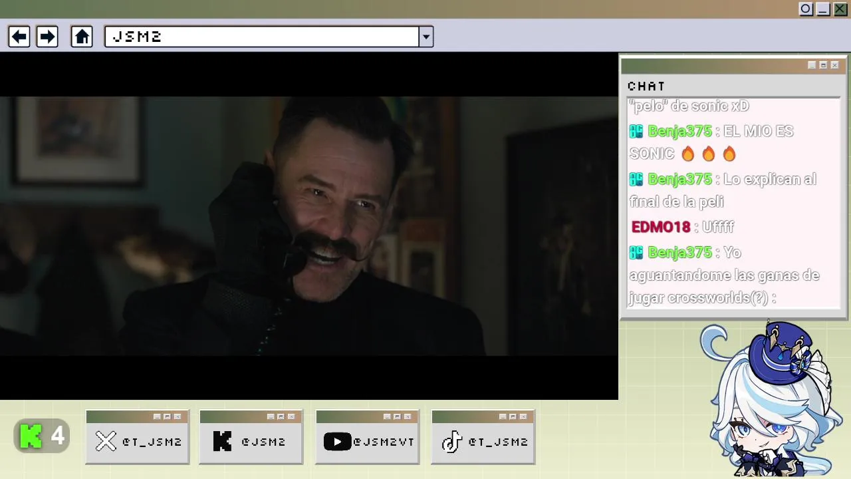Close the YouTube @JSM2VT mini window
Image resolution: width=851 pixels, height=479 pixels.
point(408,416)
